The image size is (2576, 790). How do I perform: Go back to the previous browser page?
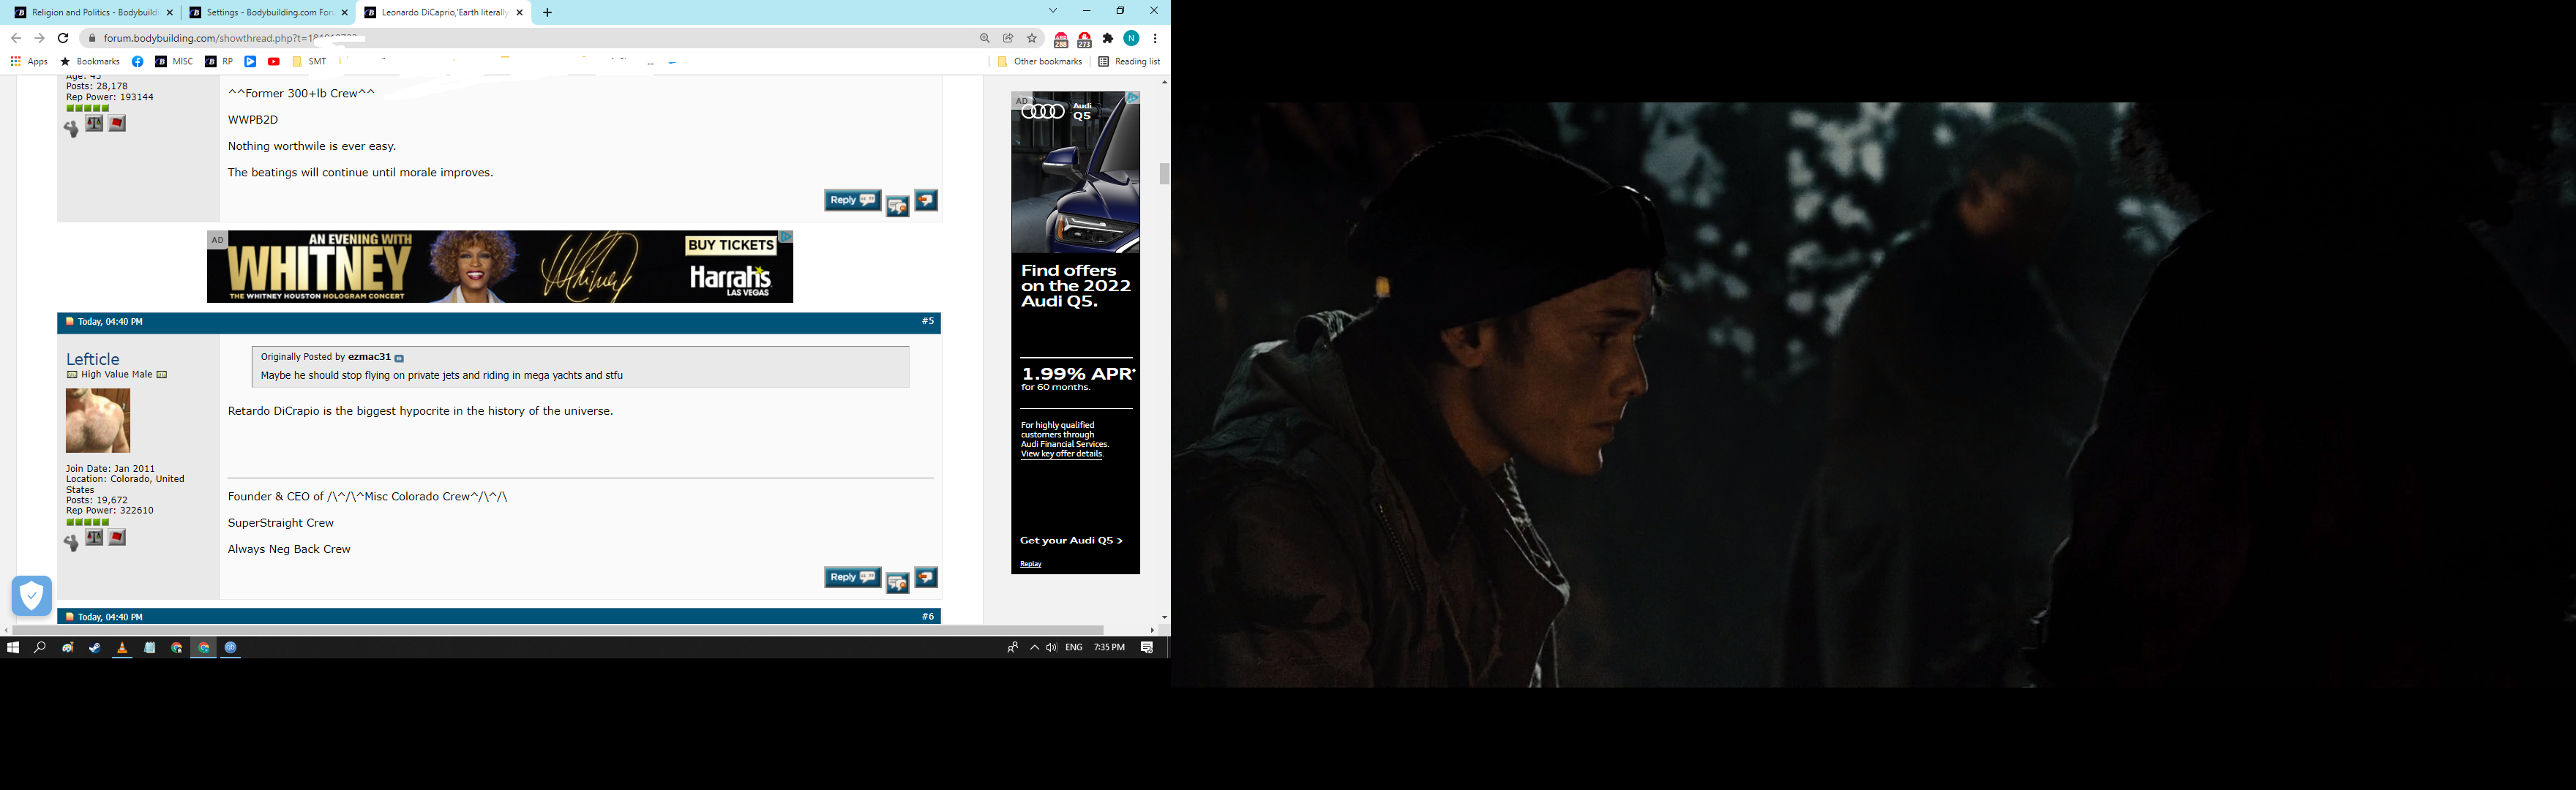(16, 38)
